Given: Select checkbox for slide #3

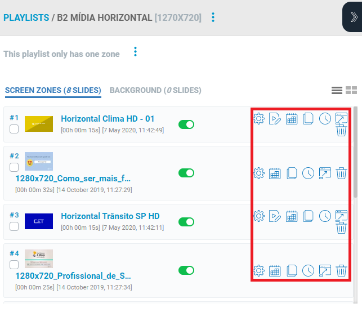Looking at the screenshot, I should pos(14,226).
